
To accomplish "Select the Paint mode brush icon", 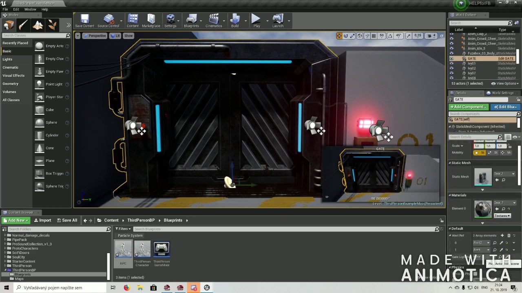I will [23, 25].
